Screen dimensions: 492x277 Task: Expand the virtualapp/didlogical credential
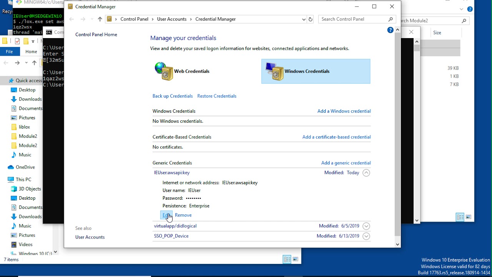366,226
